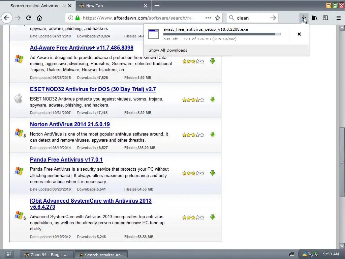Open the Library toolbar button
This screenshot has height=259, width=345.
315,18
